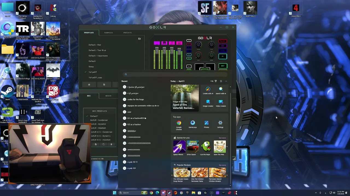Open Sniper Elite 4 desktop shortcut
Image resolution: width=350 pixels, height=196 pixels.
296,10
